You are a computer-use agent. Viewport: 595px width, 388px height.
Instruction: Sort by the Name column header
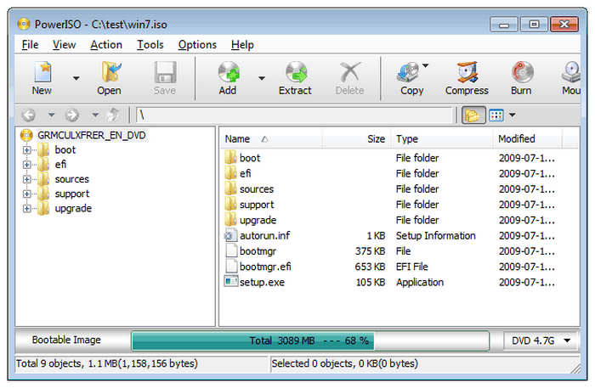pyautogui.click(x=271, y=139)
